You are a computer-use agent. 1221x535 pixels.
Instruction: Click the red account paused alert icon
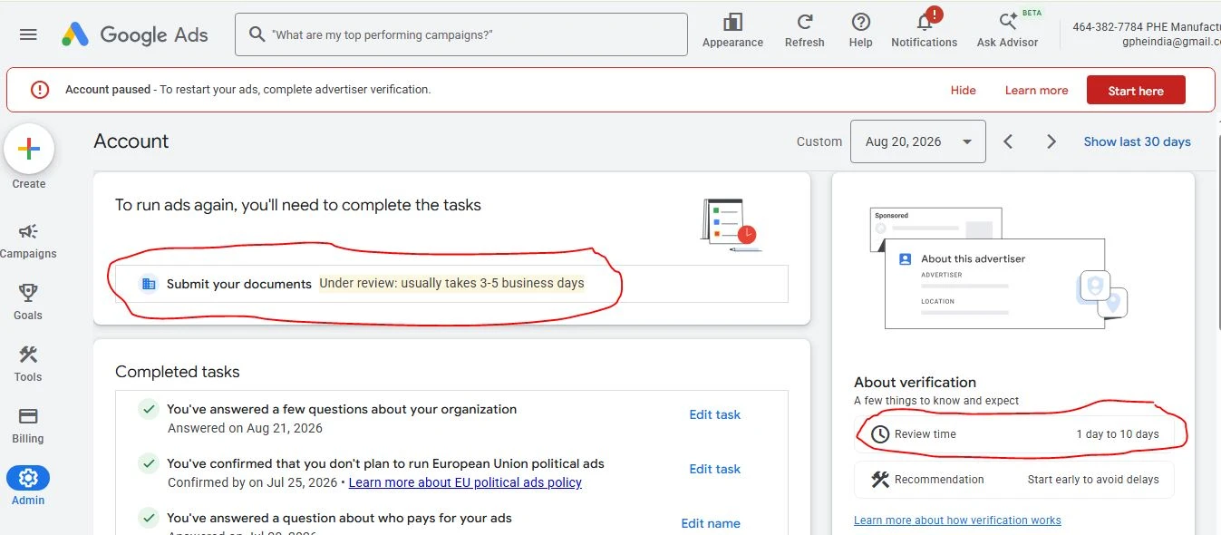click(40, 90)
